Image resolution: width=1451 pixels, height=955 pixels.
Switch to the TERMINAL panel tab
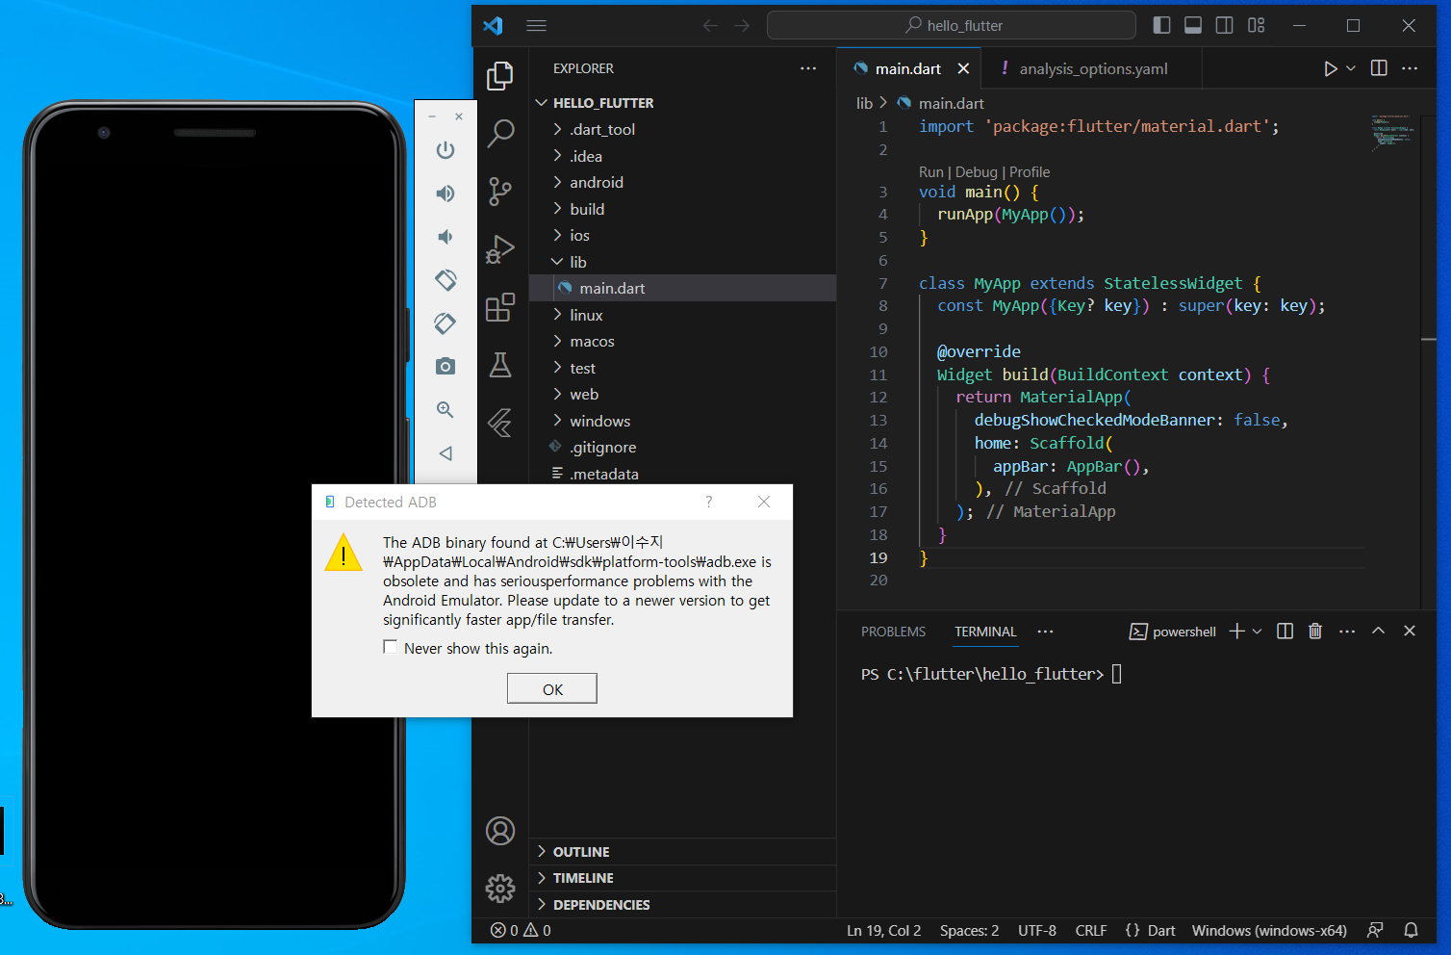click(x=985, y=632)
